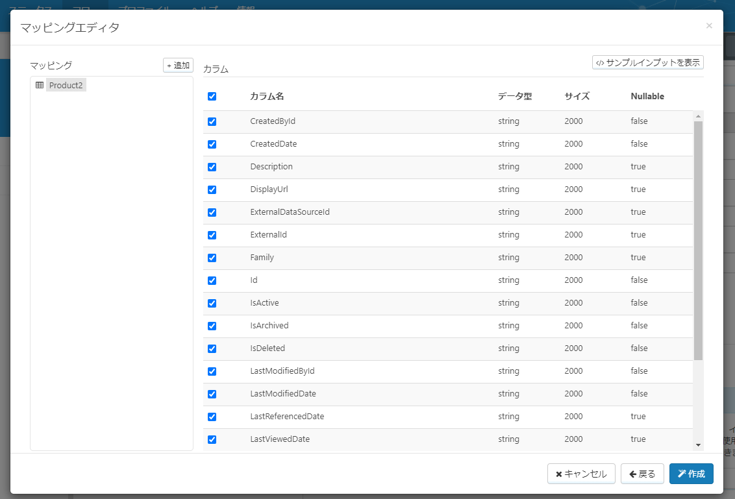
Task: Close the mapping editor dialog with X
Action: pyautogui.click(x=709, y=26)
